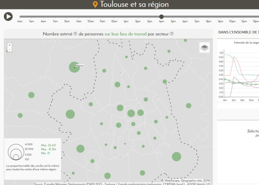Open the 'Toulouse et sa région' title

click(x=134, y=4)
